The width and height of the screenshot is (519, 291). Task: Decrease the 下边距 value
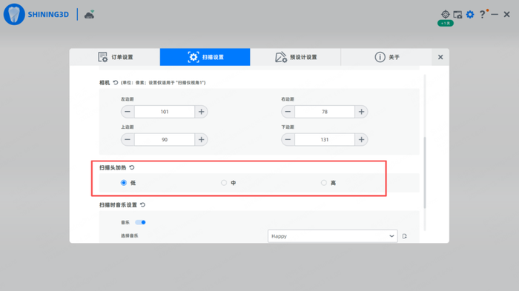click(x=288, y=139)
